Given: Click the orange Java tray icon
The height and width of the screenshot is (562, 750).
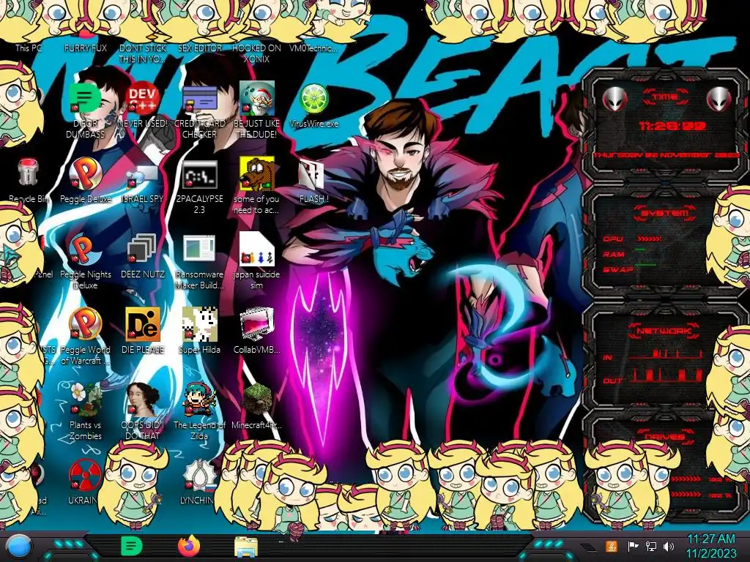Looking at the screenshot, I should pos(612,546).
